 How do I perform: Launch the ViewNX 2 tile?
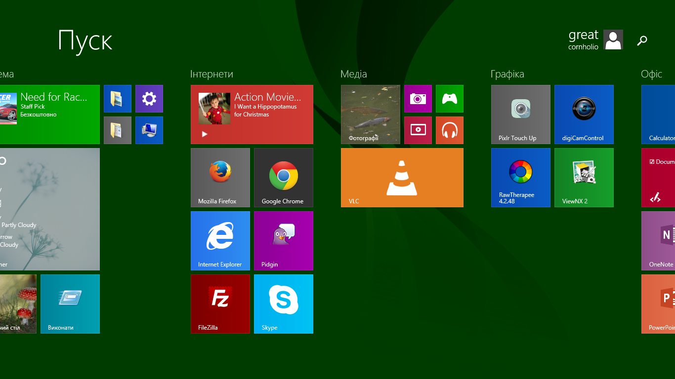click(584, 178)
